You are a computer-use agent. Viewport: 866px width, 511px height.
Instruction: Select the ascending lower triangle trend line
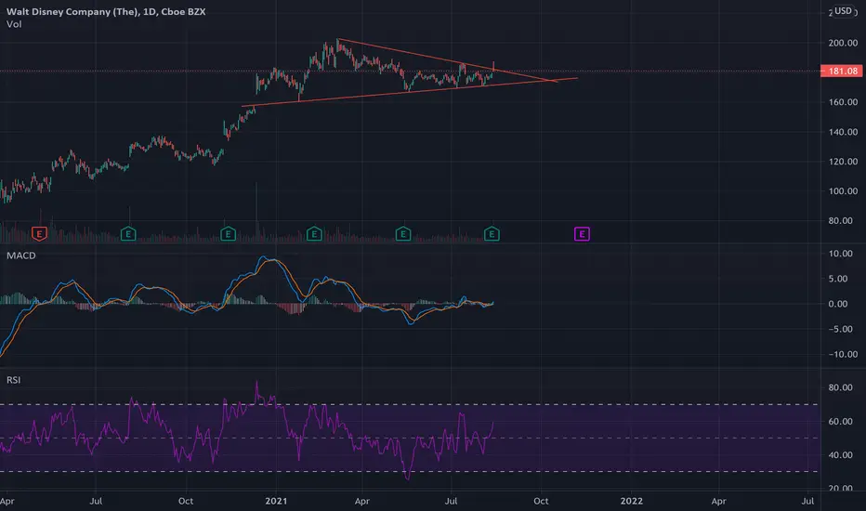coord(410,92)
